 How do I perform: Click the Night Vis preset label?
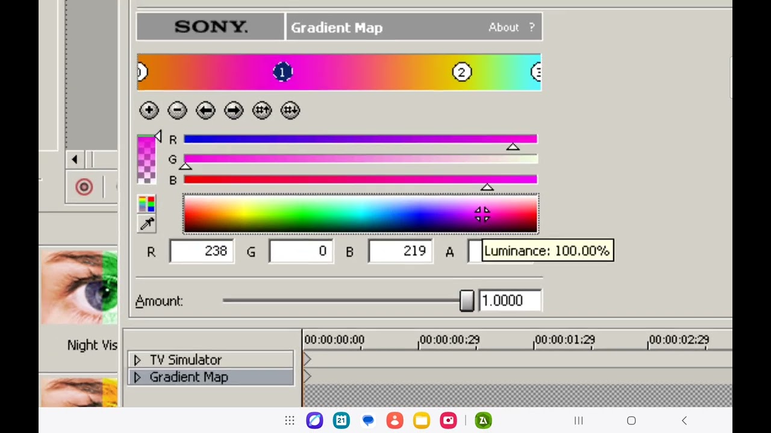click(92, 345)
